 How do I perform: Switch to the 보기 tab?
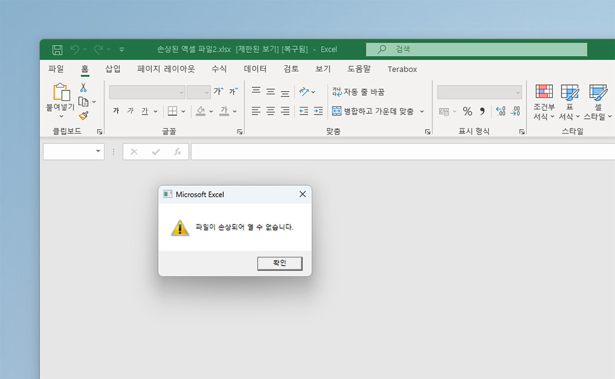[323, 69]
